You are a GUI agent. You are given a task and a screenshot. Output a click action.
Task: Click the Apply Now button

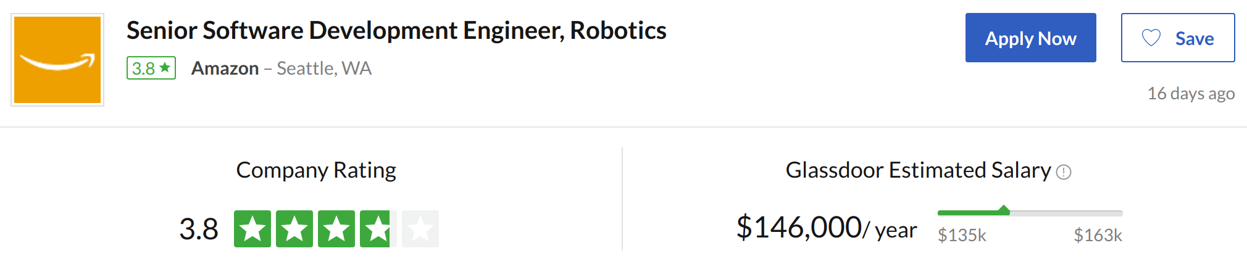click(1030, 38)
